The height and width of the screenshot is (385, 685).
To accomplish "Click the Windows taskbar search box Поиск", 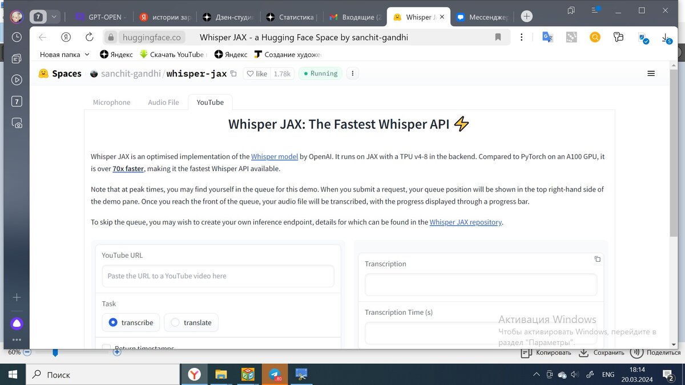I will coord(103,375).
